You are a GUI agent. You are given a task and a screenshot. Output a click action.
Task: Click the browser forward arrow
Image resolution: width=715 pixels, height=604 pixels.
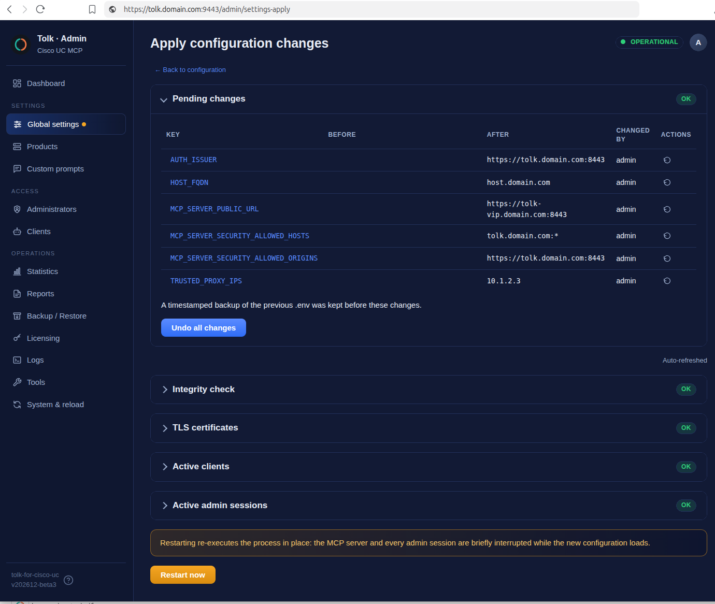[24, 9]
